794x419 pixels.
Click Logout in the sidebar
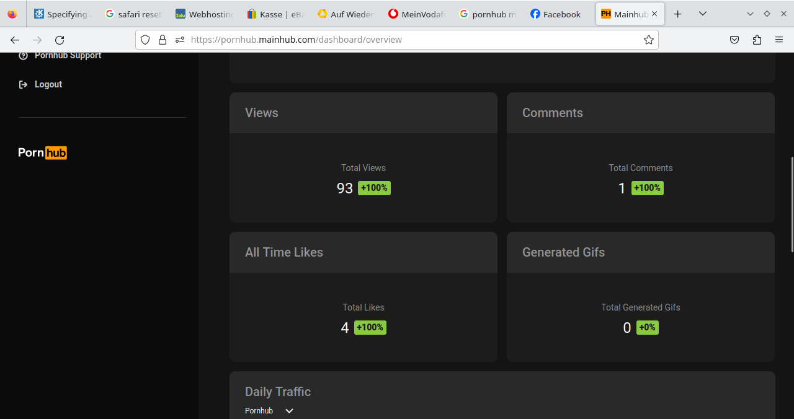point(48,84)
